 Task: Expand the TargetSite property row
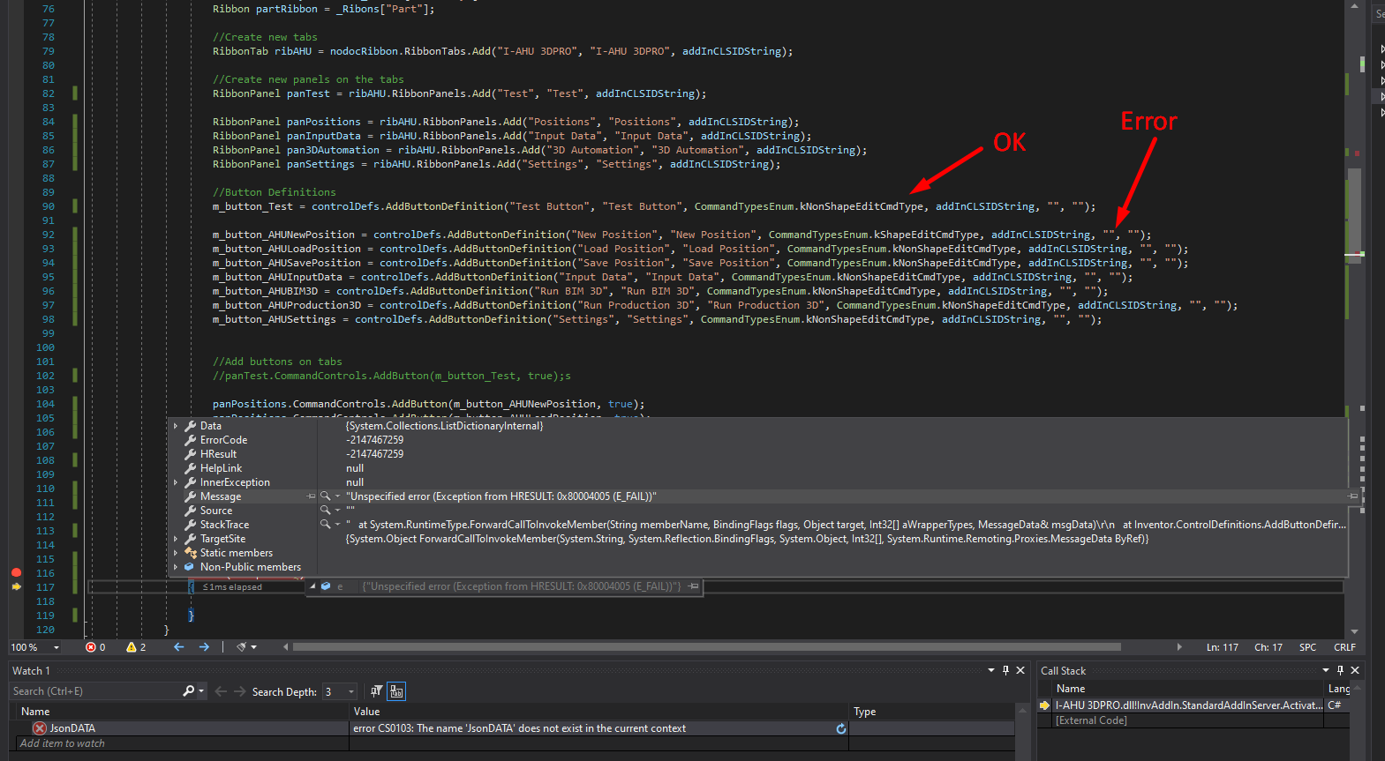point(176,539)
